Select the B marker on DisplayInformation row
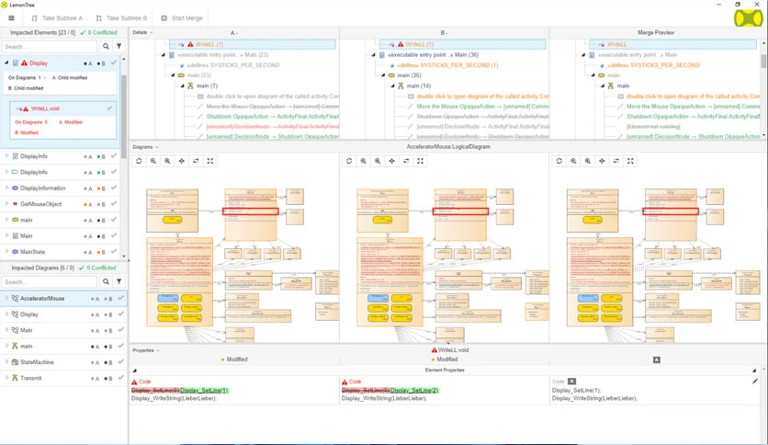Image resolution: width=768 pixels, height=445 pixels. point(101,188)
